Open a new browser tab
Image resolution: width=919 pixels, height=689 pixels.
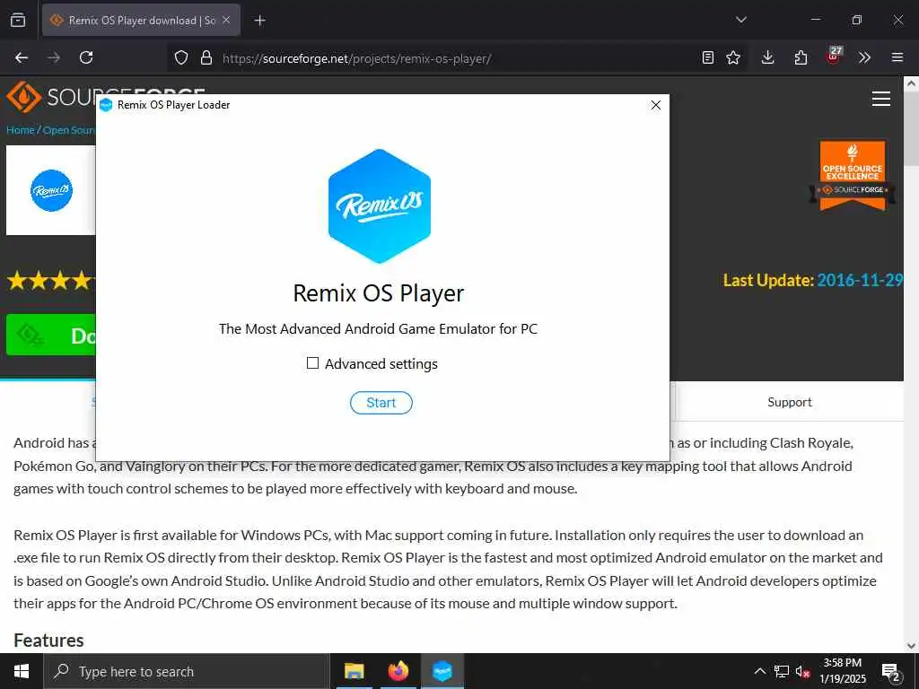coord(259,21)
